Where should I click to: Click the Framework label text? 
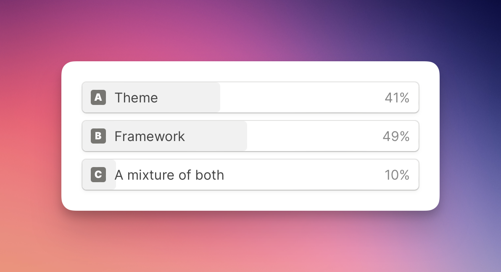(x=150, y=136)
